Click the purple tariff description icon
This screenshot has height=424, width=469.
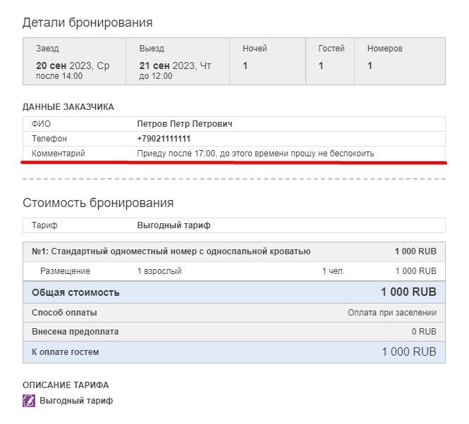(29, 401)
